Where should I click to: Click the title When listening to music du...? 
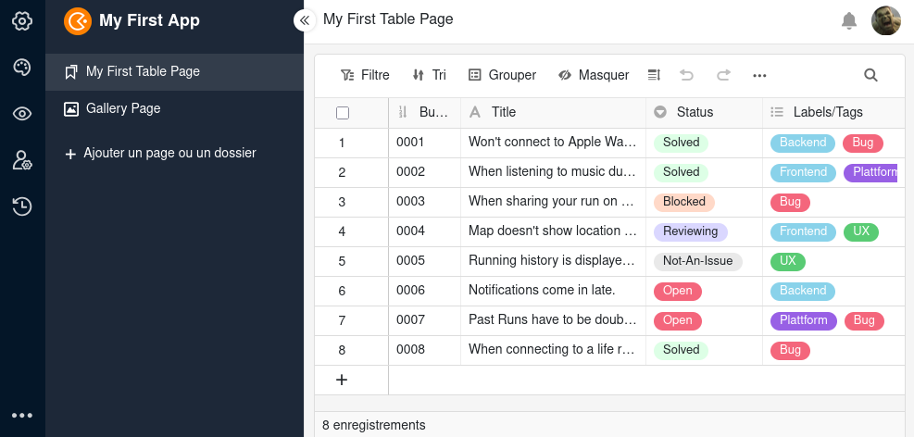point(553,172)
